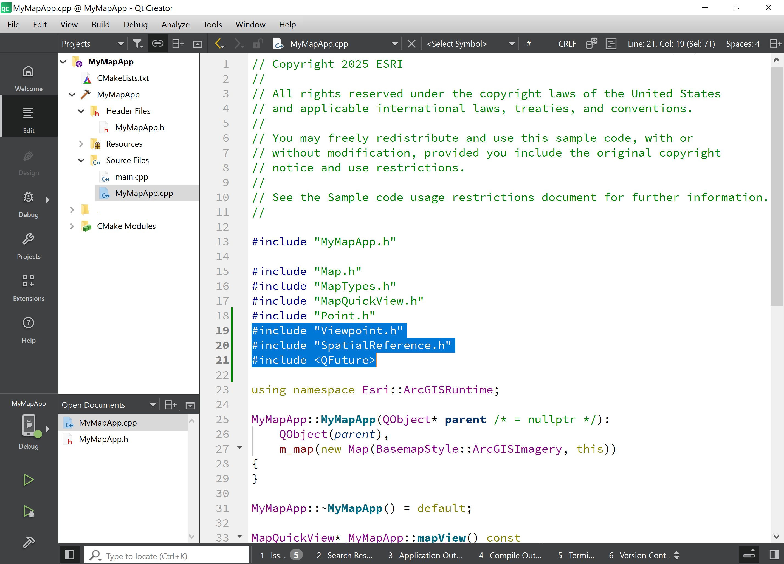
Task: Open the Welcome mode
Action: tap(28, 78)
